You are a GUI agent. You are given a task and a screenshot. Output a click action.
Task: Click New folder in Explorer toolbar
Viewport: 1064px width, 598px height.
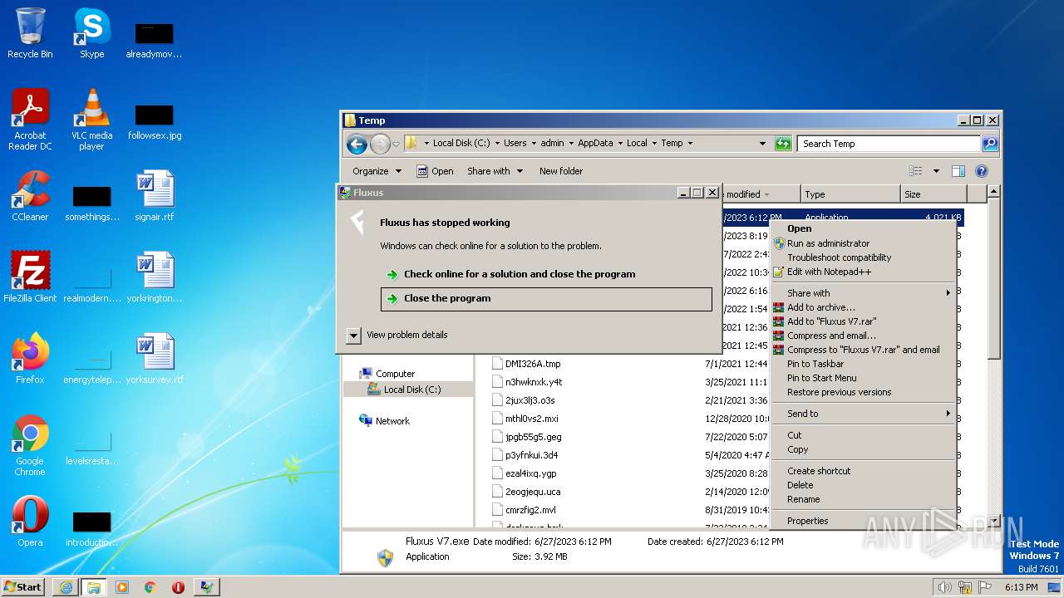[561, 171]
